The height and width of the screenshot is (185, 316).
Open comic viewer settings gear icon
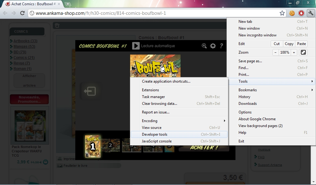click(213, 46)
